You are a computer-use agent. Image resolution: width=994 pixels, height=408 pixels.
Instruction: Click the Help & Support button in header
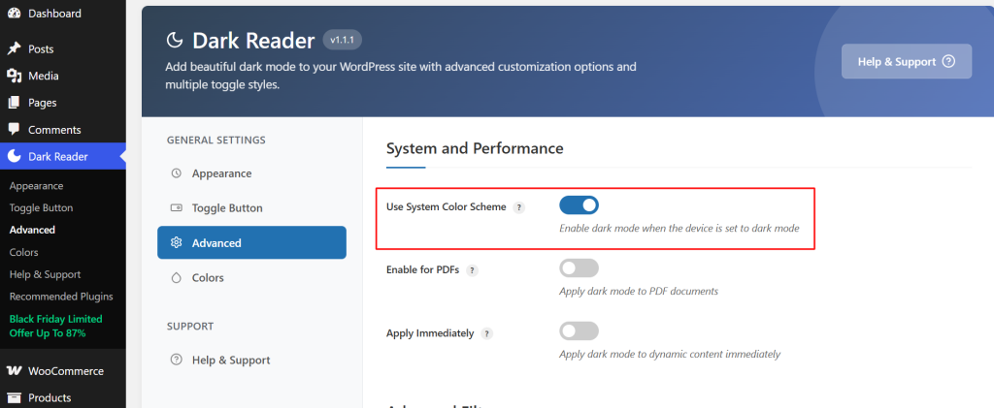point(907,61)
